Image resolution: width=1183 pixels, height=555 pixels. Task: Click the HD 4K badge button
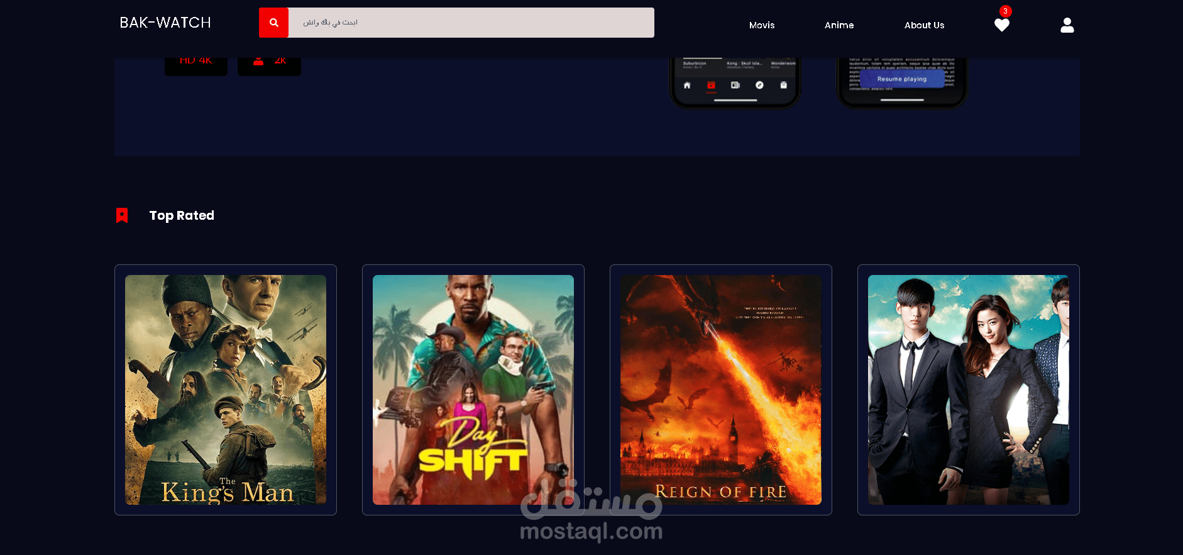pos(196,66)
